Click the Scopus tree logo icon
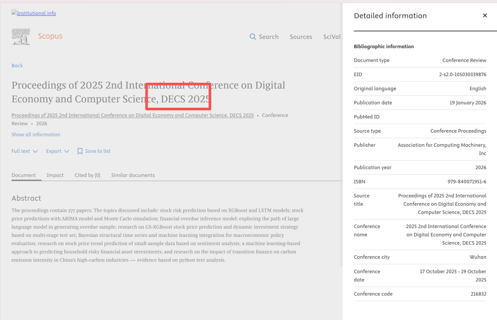This screenshot has height=320, width=497. [21, 36]
